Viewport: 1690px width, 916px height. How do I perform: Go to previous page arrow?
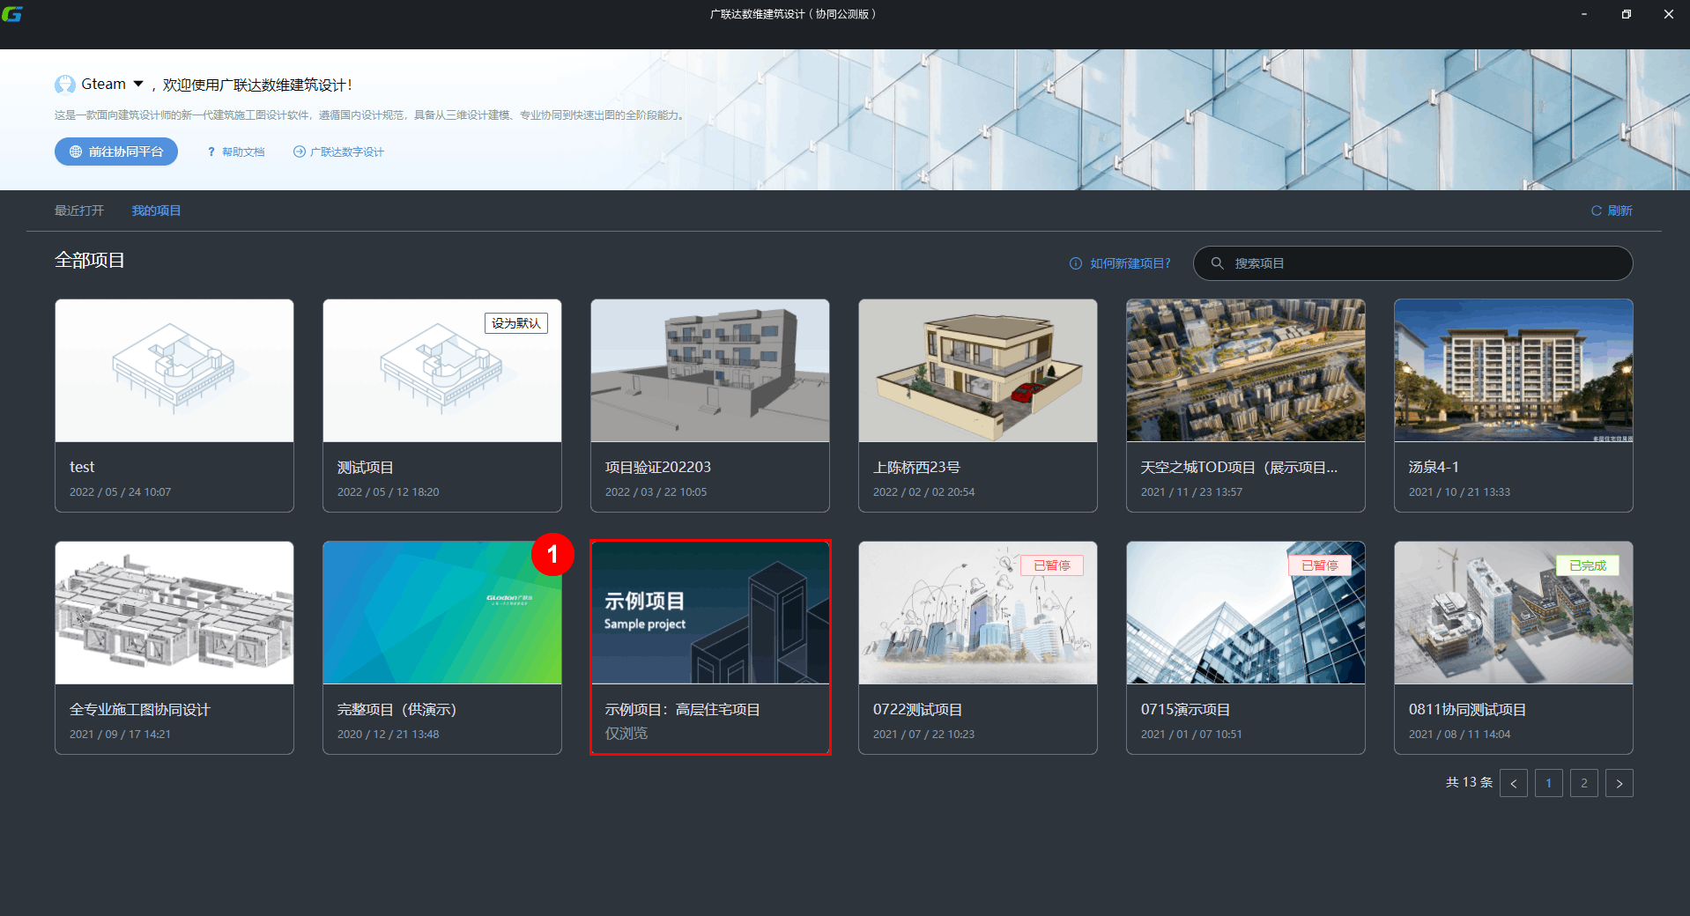pyautogui.click(x=1514, y=783)
